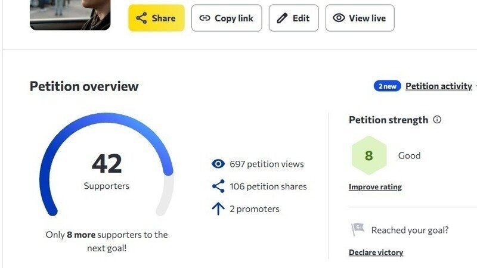Image resolution: width=477 pixels, height=268 pixels.
Task: Open the petition thumbnail image
Action: click(x=70, y=14)
